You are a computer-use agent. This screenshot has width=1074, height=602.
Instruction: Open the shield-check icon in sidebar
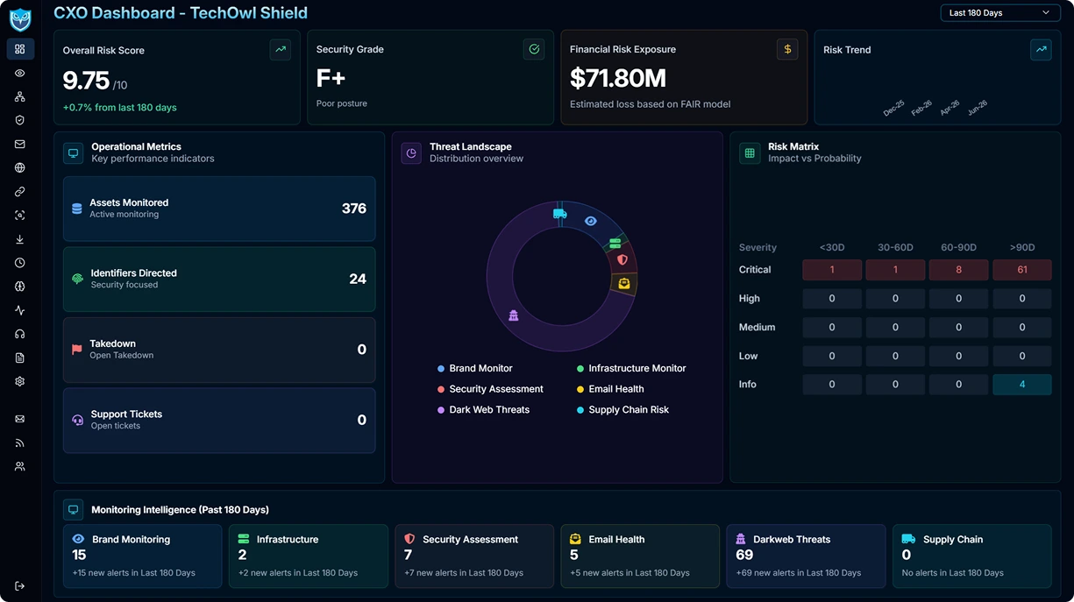pos(20,121)
